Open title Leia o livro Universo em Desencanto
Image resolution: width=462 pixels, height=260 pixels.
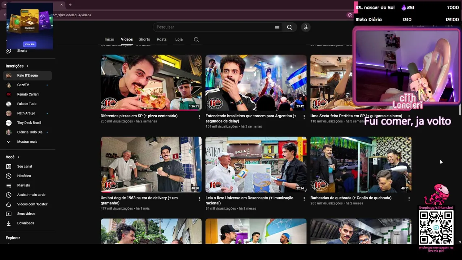[x=249, y=200]
